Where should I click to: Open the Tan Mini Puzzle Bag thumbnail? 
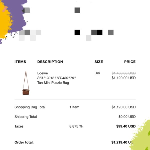26,83
